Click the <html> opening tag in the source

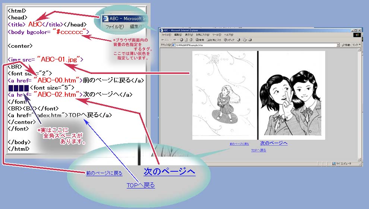pos(17,11)
